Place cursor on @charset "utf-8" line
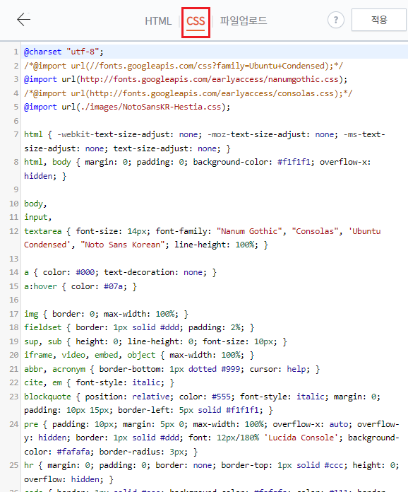The image size is (408, 492). click(x=64, y=52)
